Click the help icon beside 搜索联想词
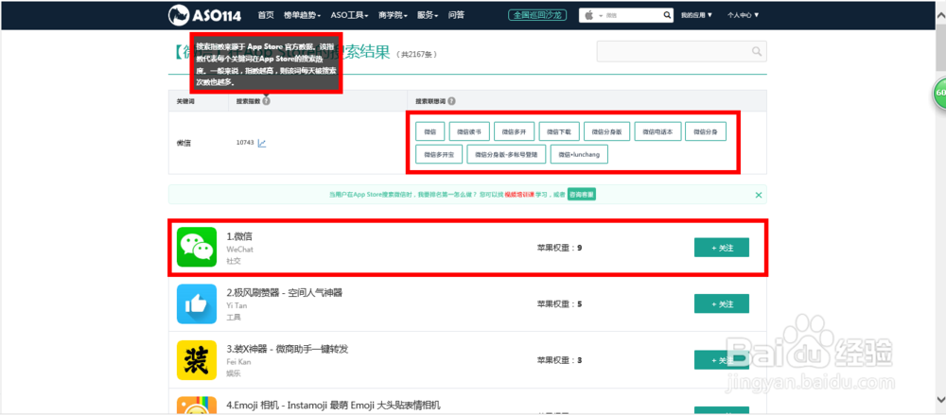 [x=451, y=101]
